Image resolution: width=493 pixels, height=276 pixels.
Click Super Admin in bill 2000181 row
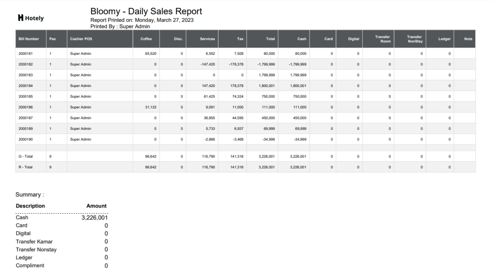81,54
